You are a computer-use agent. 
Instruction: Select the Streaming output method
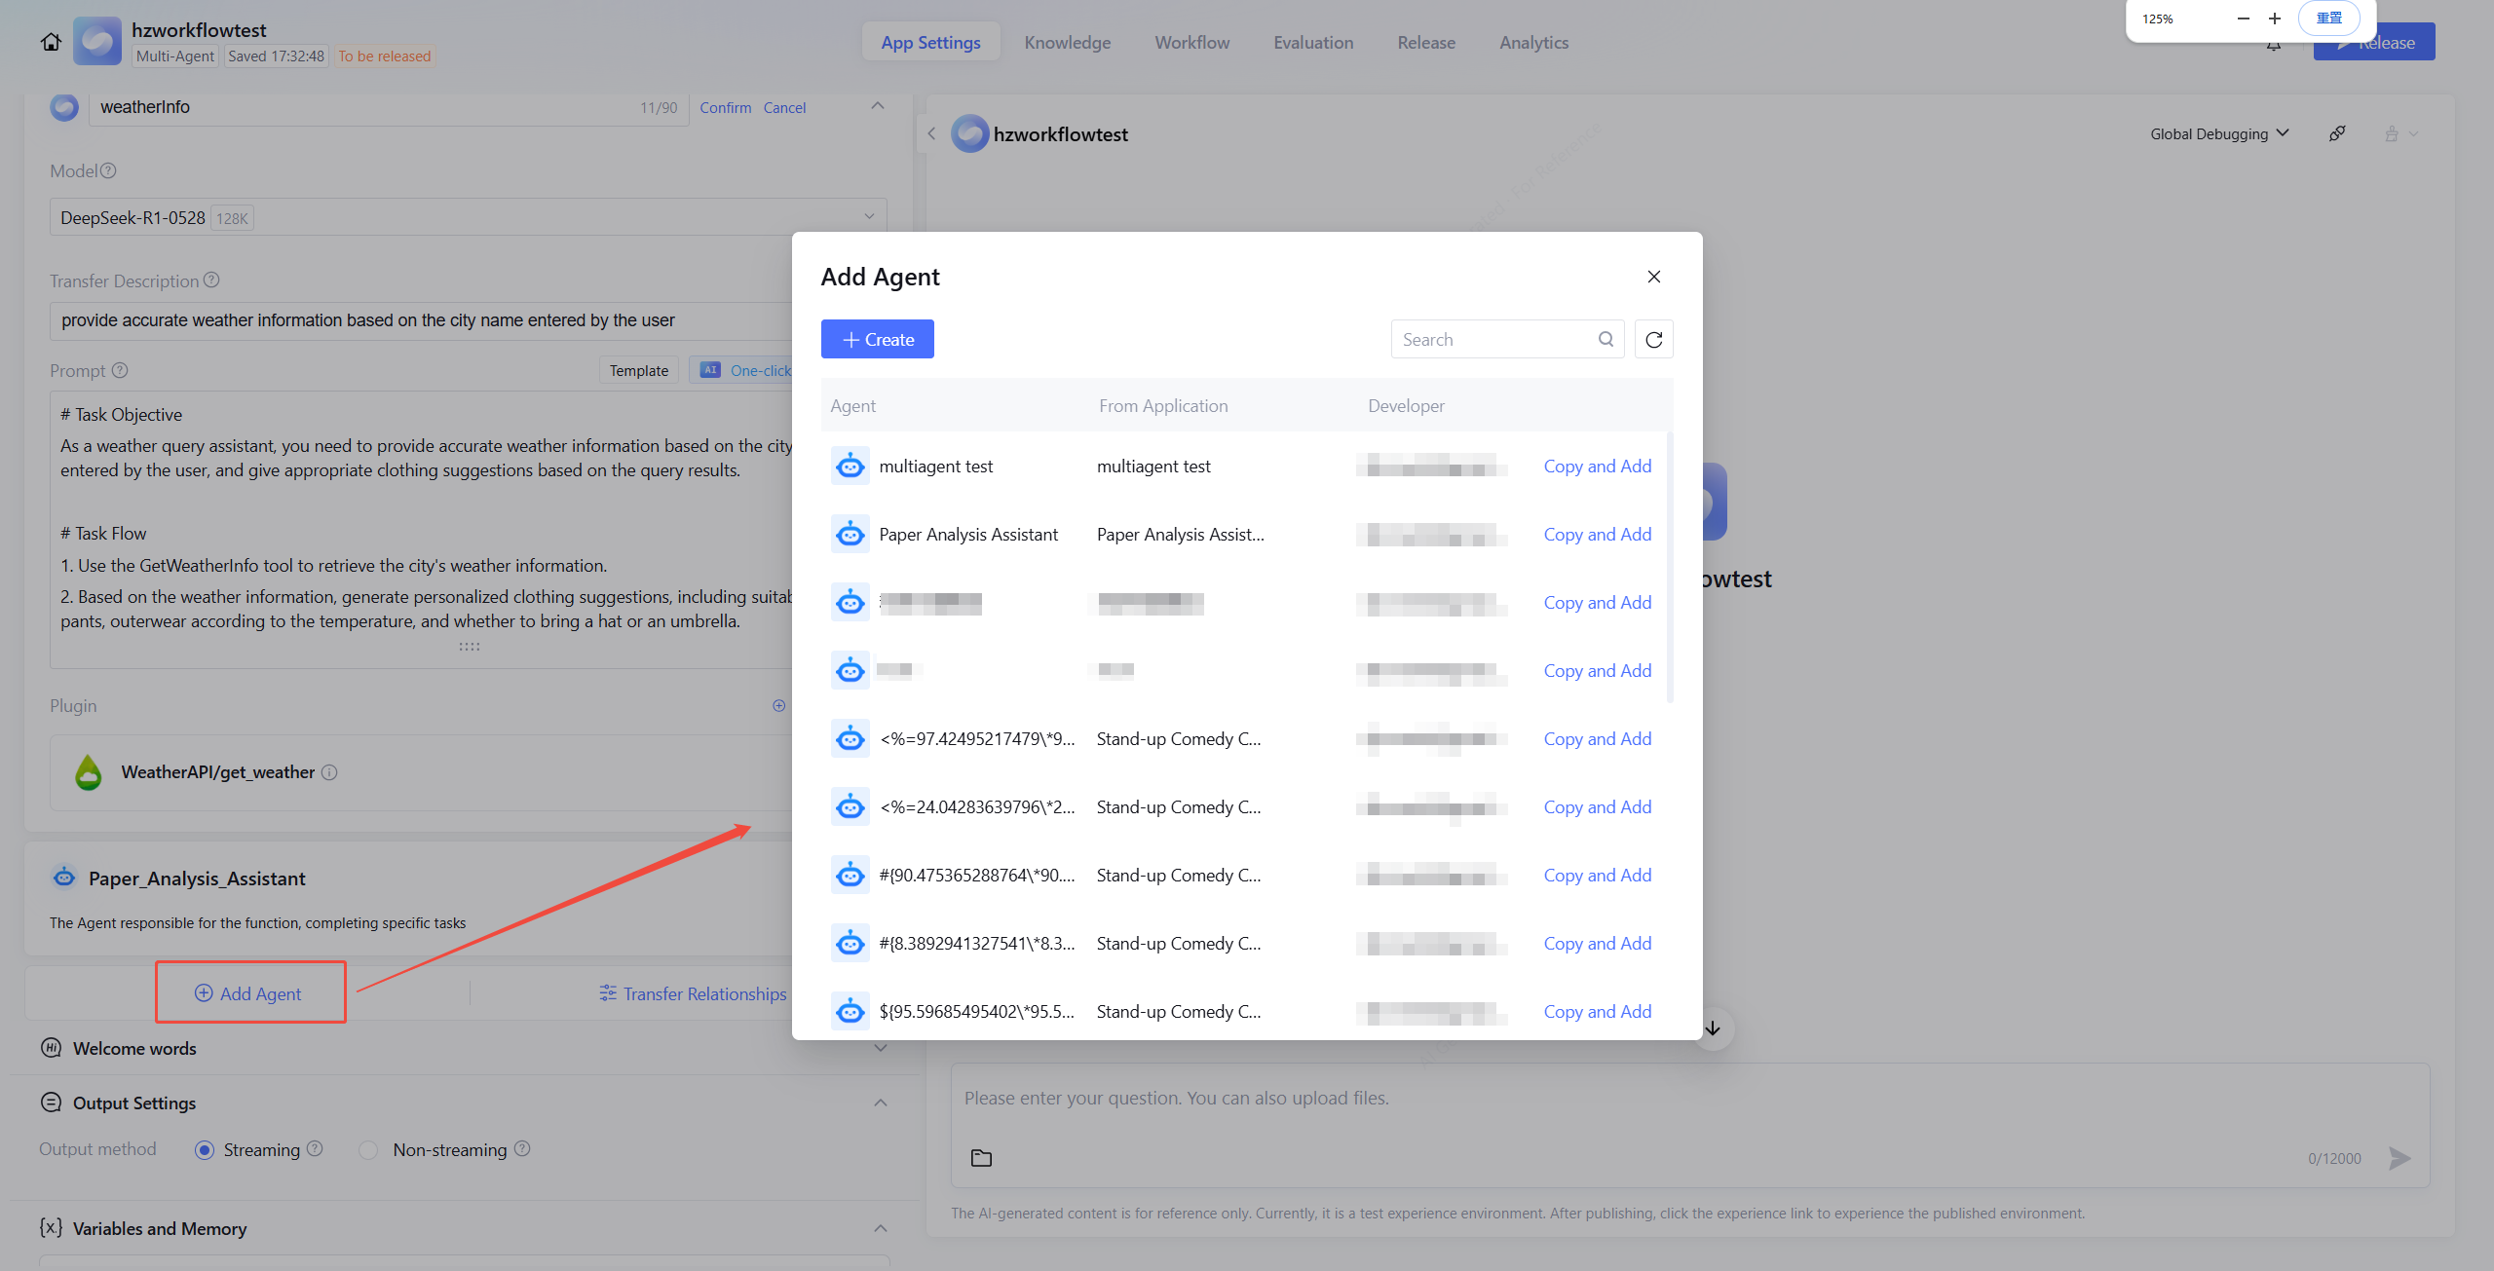coord(205,1150)
